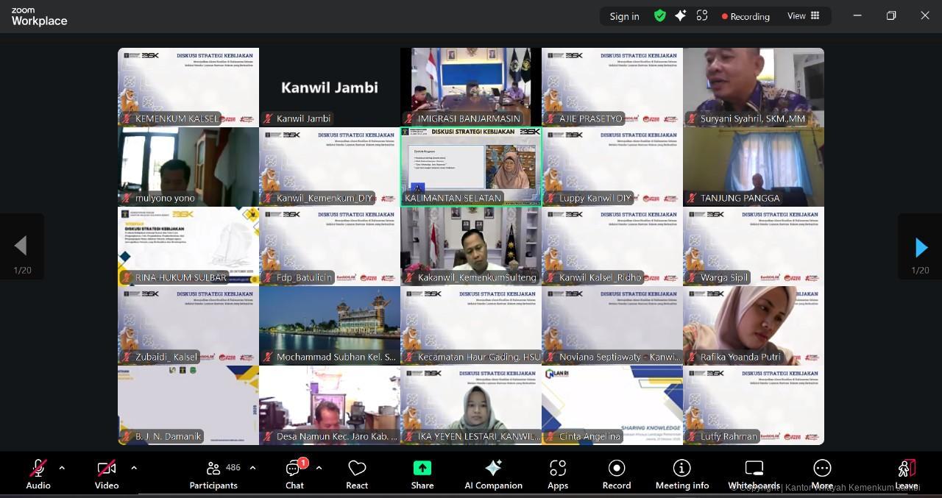Viewport: 942px width, 498px height.
Task: Open AI Companion
Action: pos(493,474)
